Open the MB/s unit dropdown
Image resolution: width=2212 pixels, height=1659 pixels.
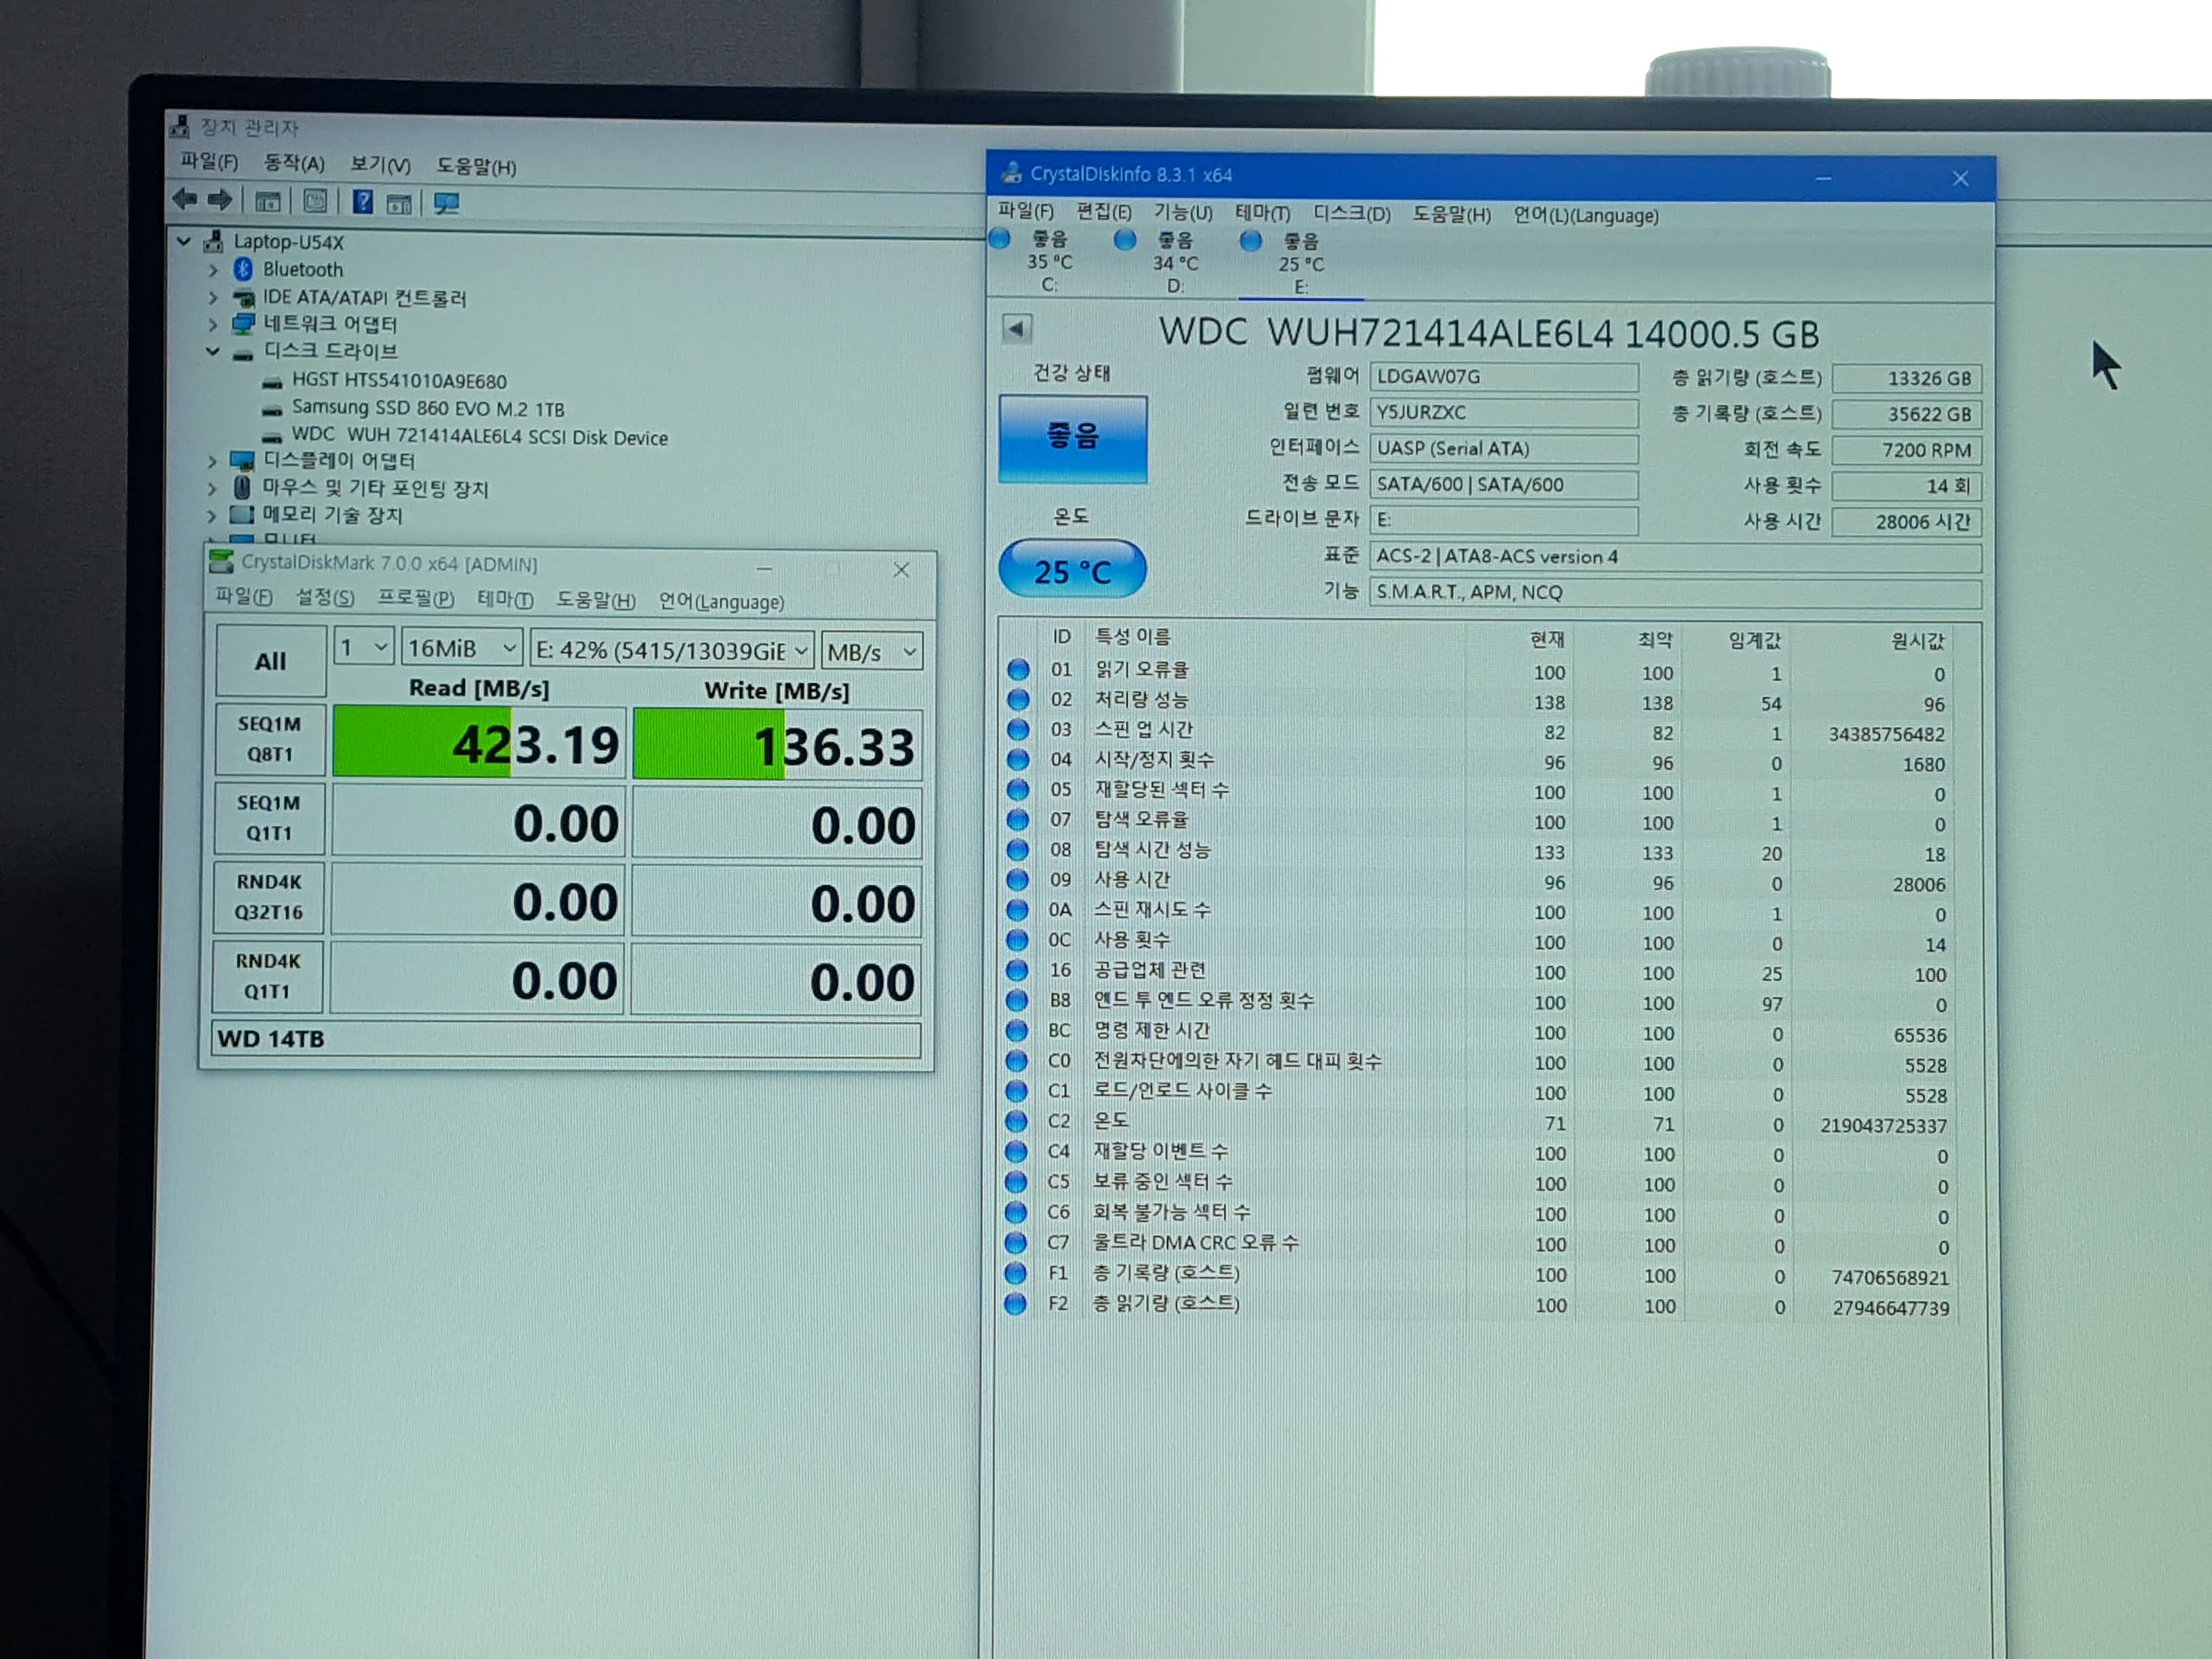[871, 652]
